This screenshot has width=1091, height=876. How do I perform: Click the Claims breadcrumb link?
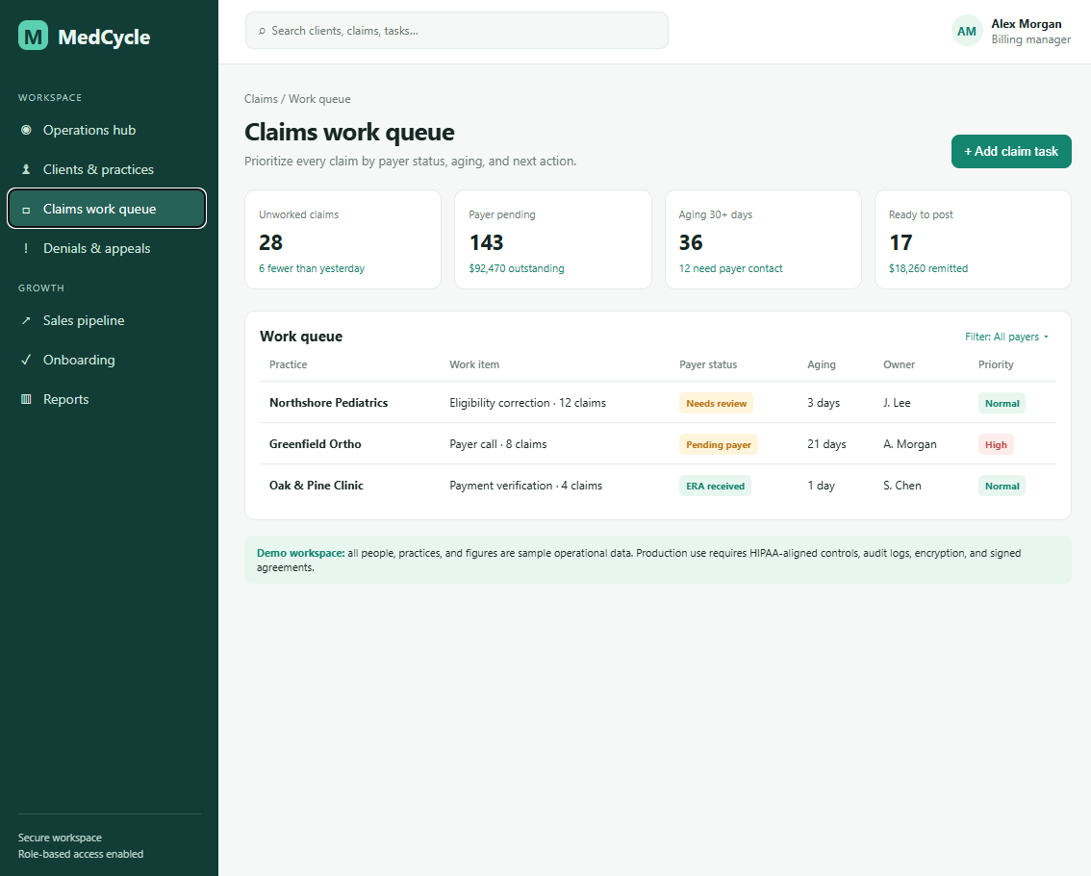coord(261,99)
